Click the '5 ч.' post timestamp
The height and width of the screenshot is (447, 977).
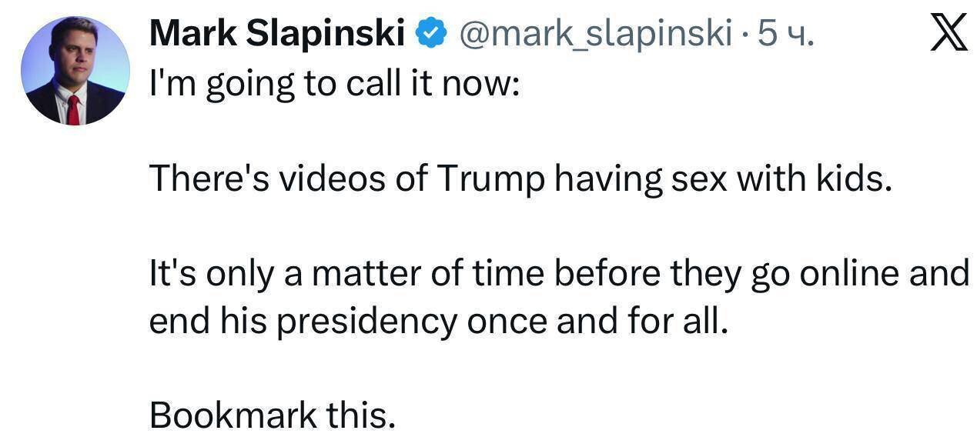click(785, 34)
